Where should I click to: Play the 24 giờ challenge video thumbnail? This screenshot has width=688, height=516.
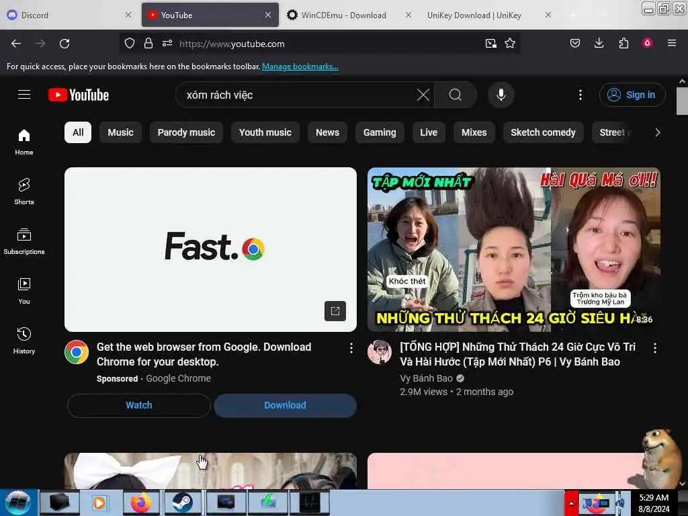(514, 249)
